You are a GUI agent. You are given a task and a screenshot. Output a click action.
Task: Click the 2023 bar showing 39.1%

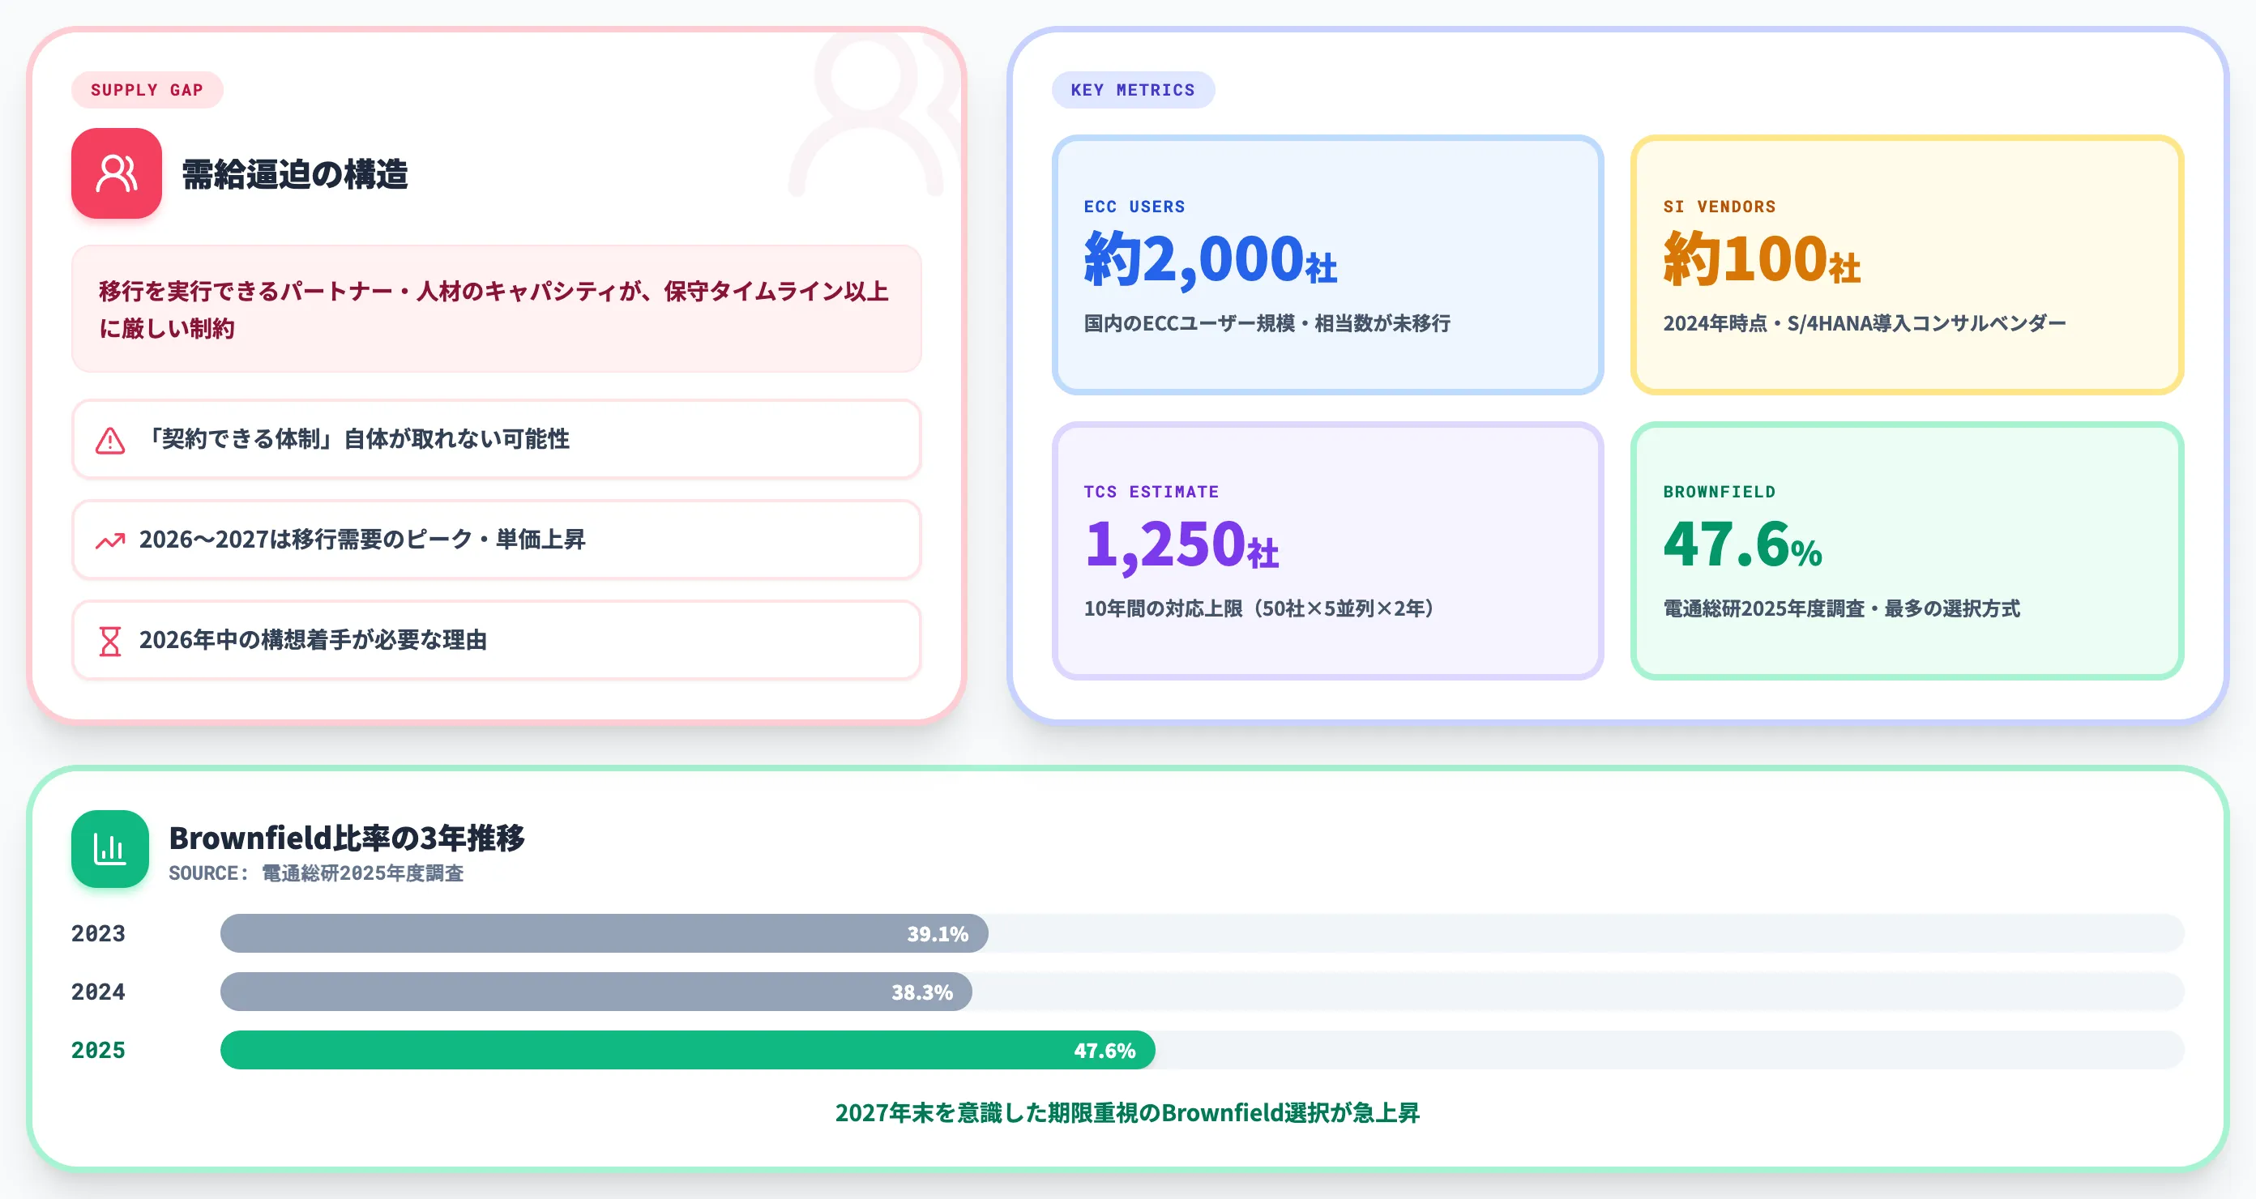click(605, 933)
